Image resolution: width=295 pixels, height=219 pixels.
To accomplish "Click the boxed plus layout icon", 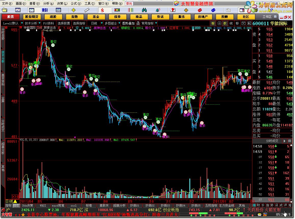I will 219,23.
